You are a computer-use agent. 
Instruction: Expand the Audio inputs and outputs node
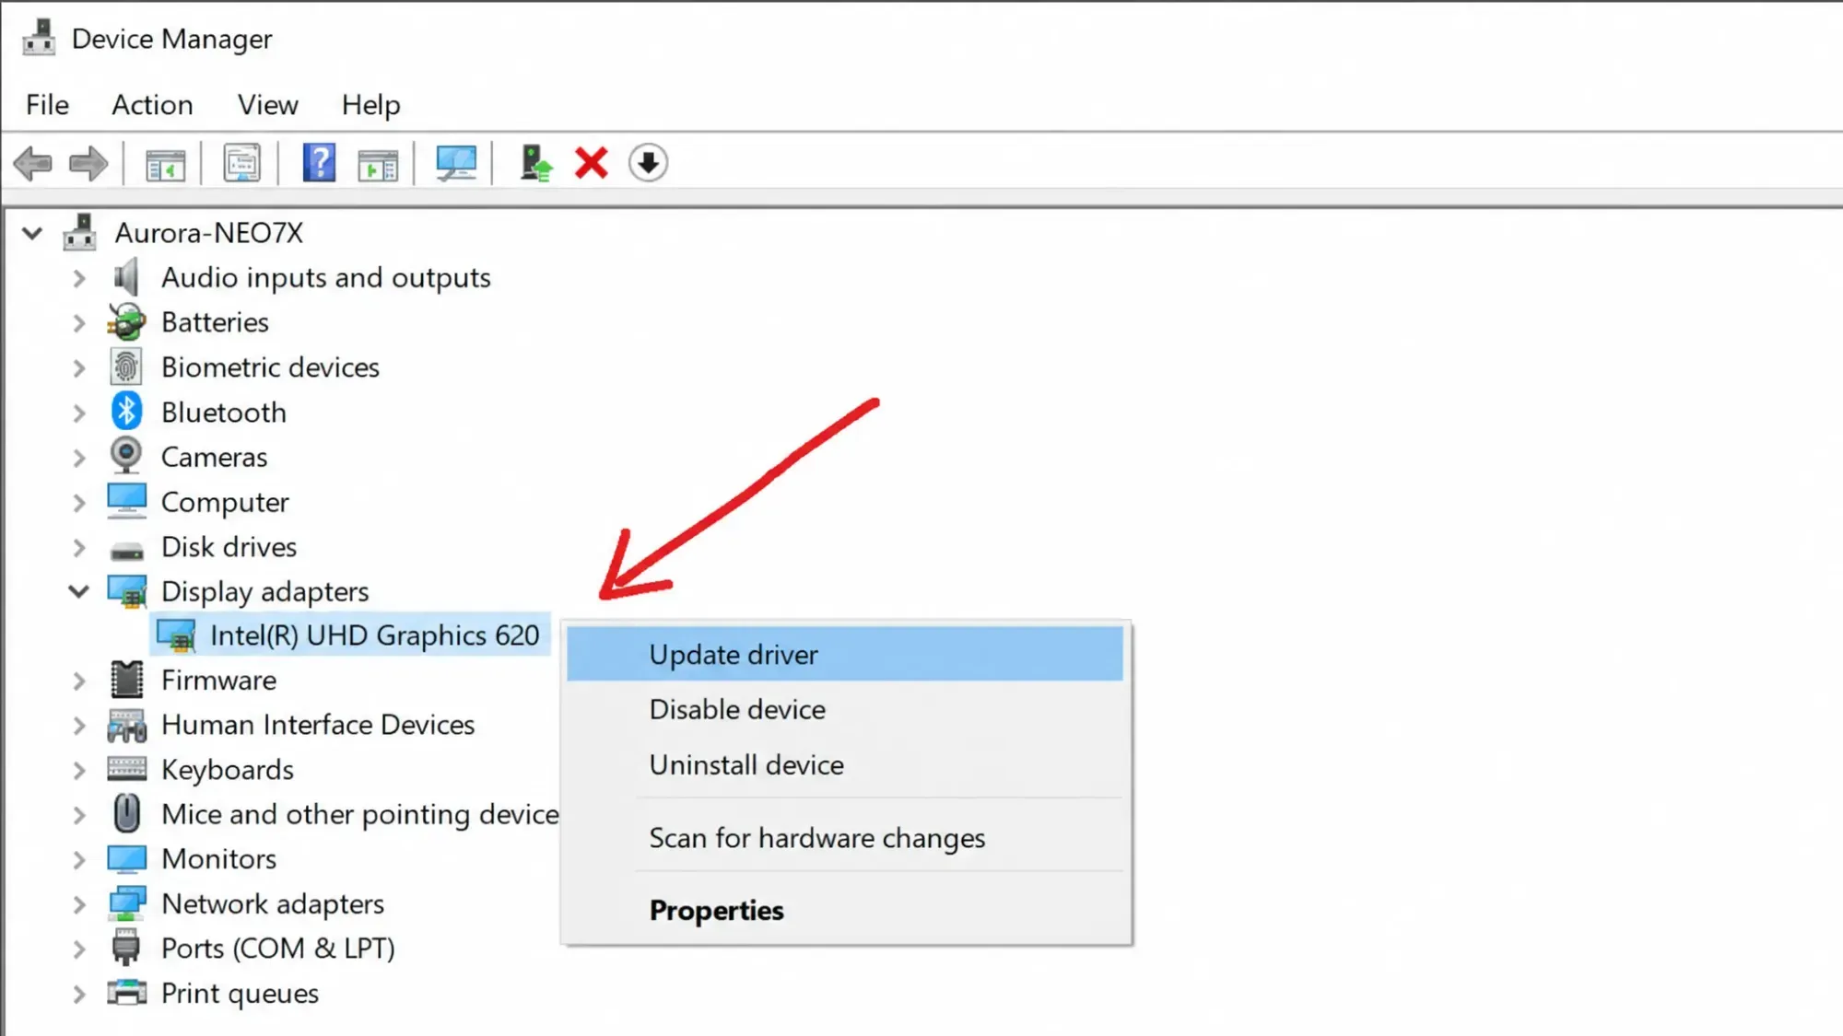pyautogui.click(x=79, y=278)
